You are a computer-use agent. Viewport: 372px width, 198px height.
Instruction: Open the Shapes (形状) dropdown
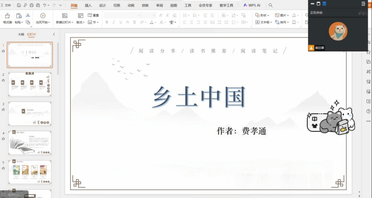click(262, 15)
